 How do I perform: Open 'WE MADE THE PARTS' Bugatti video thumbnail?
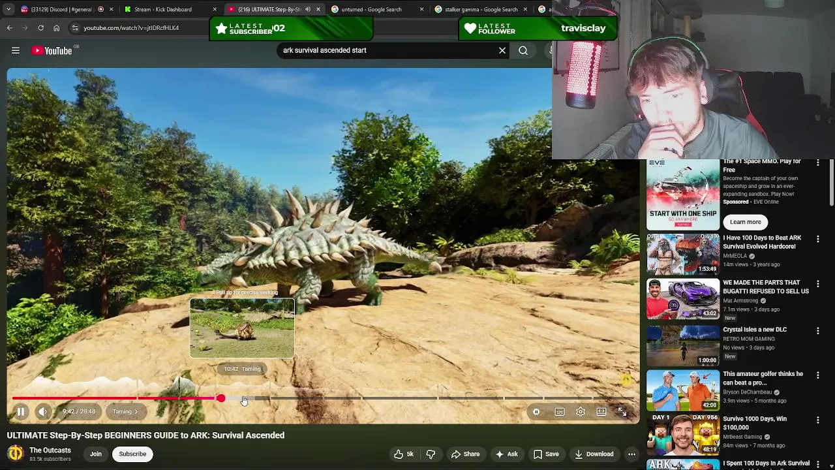pyautogui.click(x=683, y=299)
